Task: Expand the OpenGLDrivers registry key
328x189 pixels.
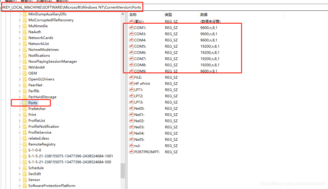Action: tap(20, 79)
